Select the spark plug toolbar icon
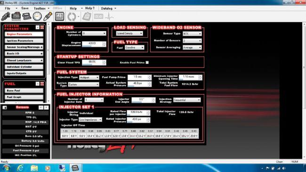Screen dimensions: 306x172 pyautogui.click(x=48, y=16)
